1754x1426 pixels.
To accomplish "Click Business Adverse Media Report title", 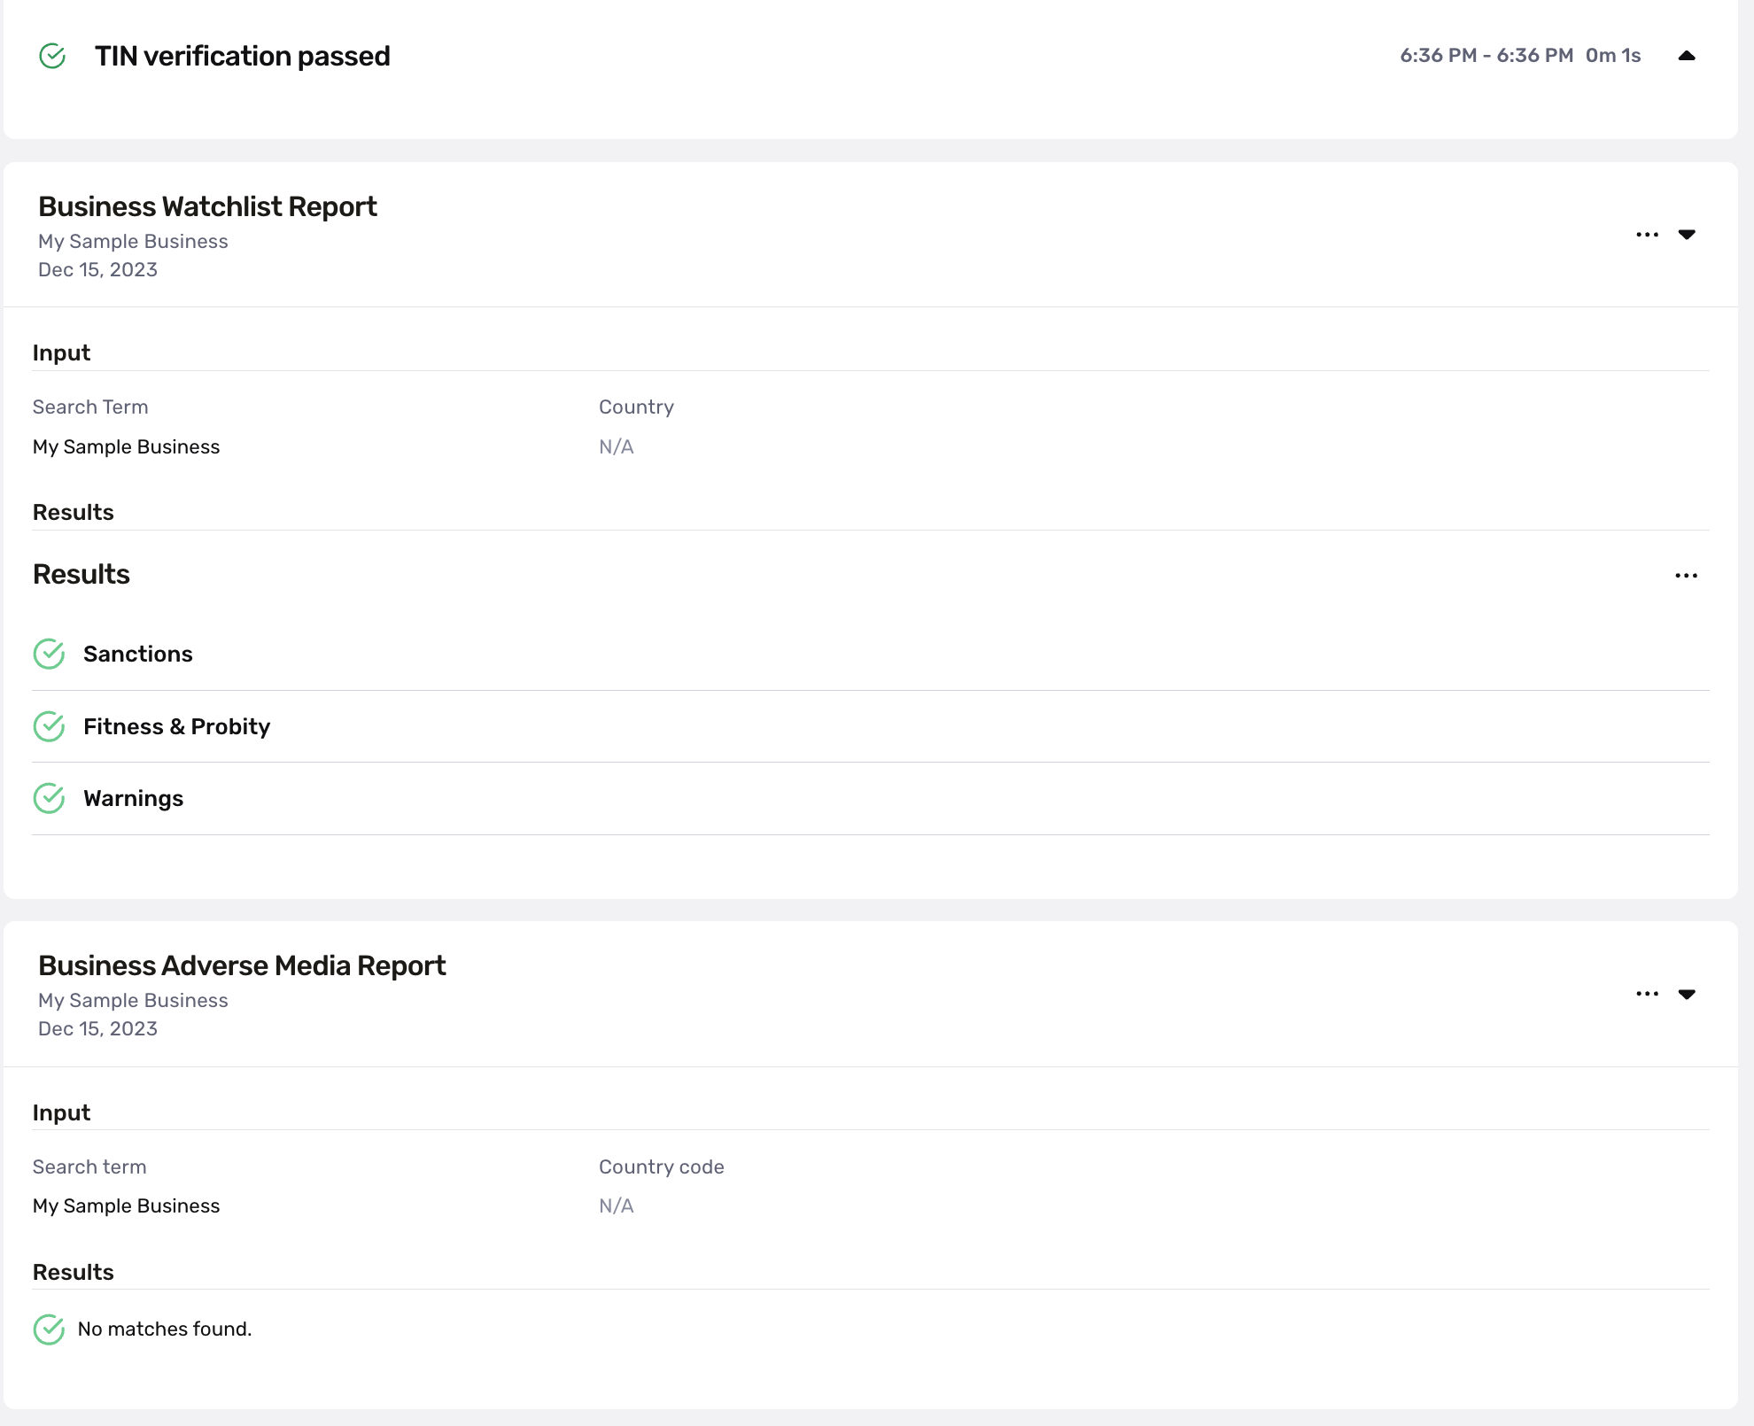I will coord(242,965).
